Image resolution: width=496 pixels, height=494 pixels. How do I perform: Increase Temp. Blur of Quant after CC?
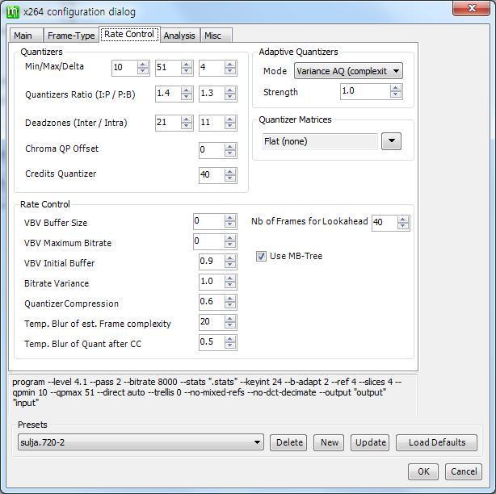[x=230, y=339]
